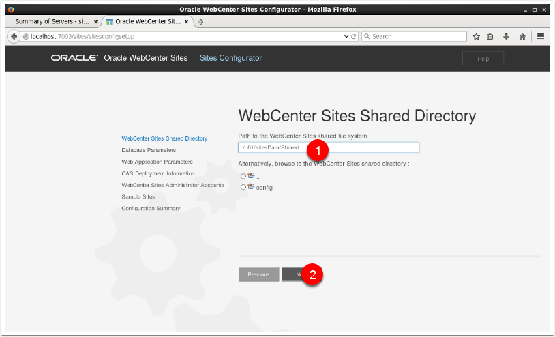This screenshot has height=337, width=555.
Task: Open the Firefox hamburger menu
Action: point(541,36)
